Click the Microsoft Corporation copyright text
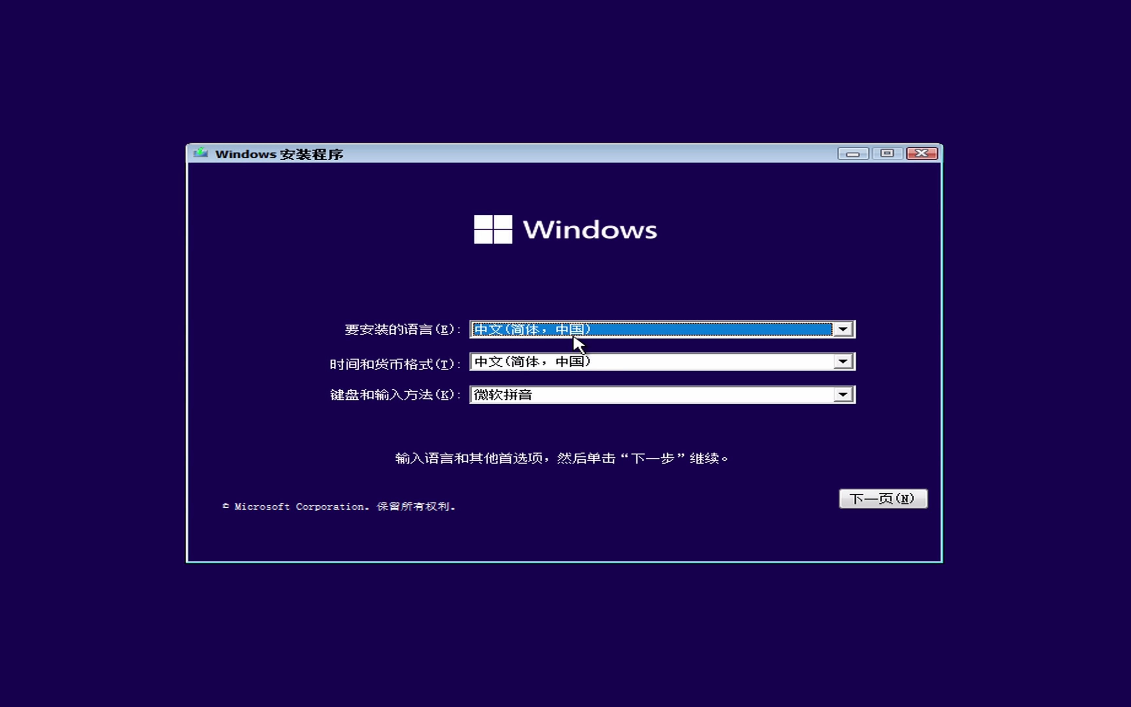This screenshot has height=707, width=1131. [x=339, y=506]
